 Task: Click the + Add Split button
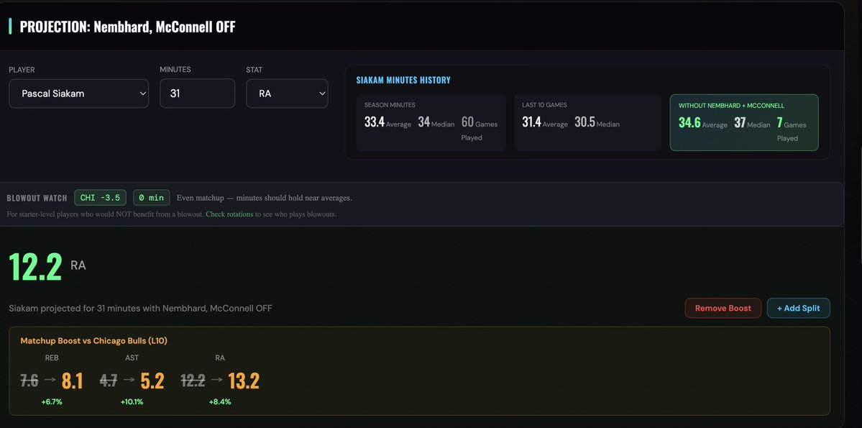(x=798, y=308)
